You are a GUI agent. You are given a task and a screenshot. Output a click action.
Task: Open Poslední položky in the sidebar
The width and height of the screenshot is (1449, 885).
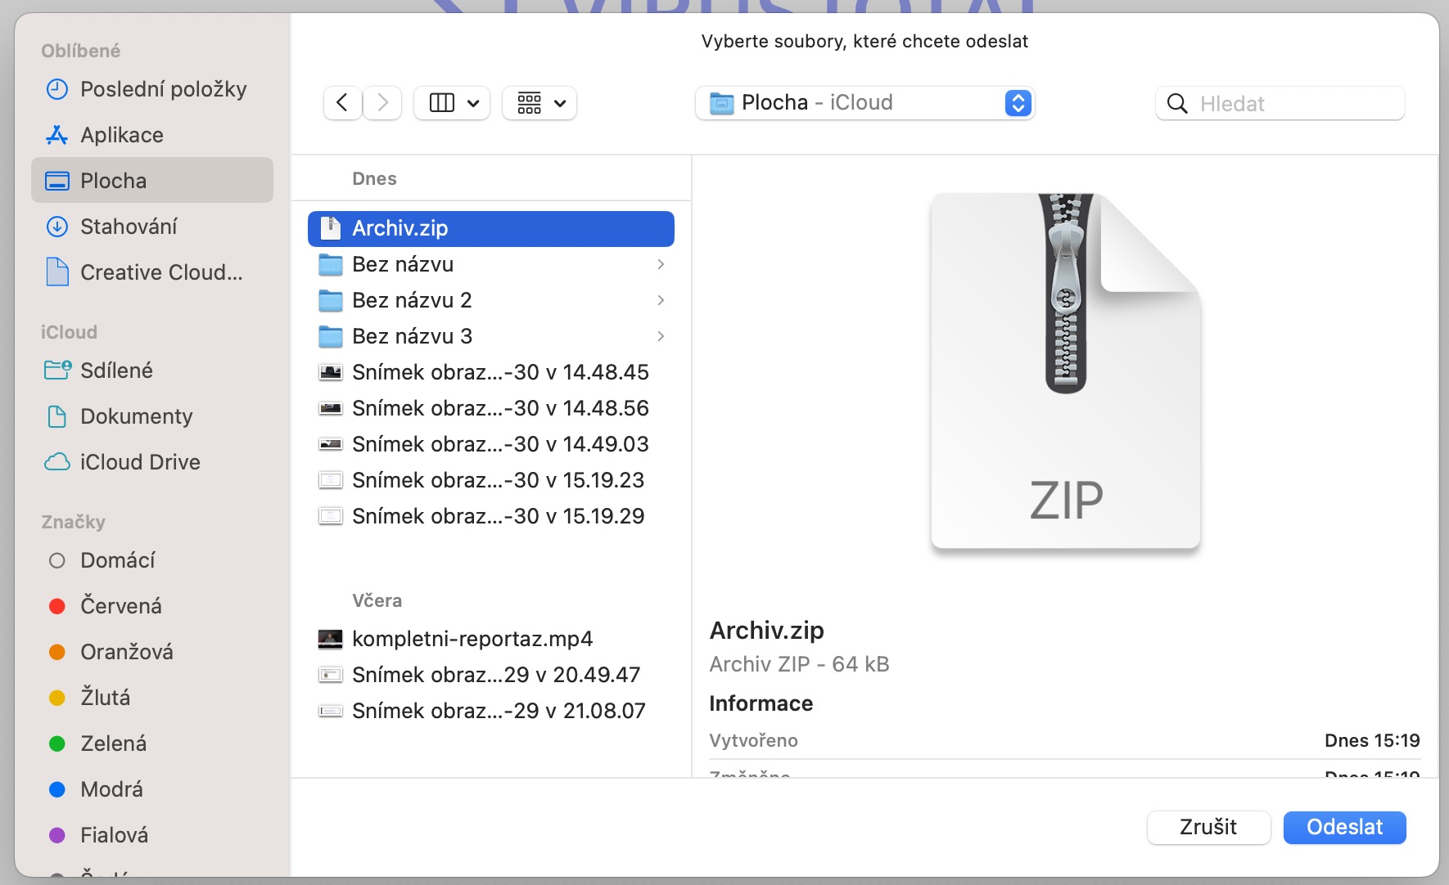pyautogui.click(x=163, y=89)
